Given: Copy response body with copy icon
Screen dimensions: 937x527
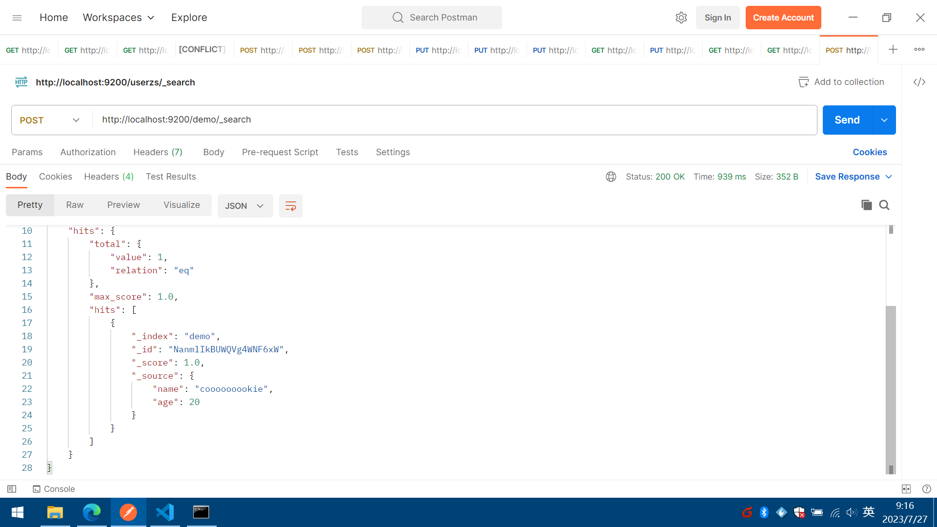Looking at the screenshot, I should (x=866, y=205).
